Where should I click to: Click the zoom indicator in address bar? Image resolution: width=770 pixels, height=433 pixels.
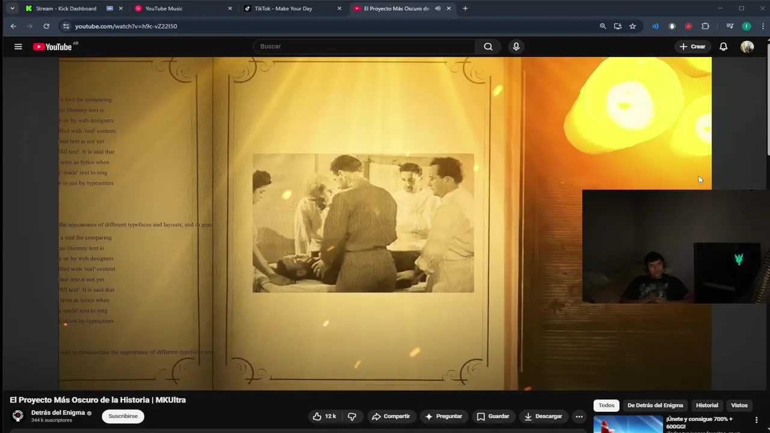coord(603,26)
